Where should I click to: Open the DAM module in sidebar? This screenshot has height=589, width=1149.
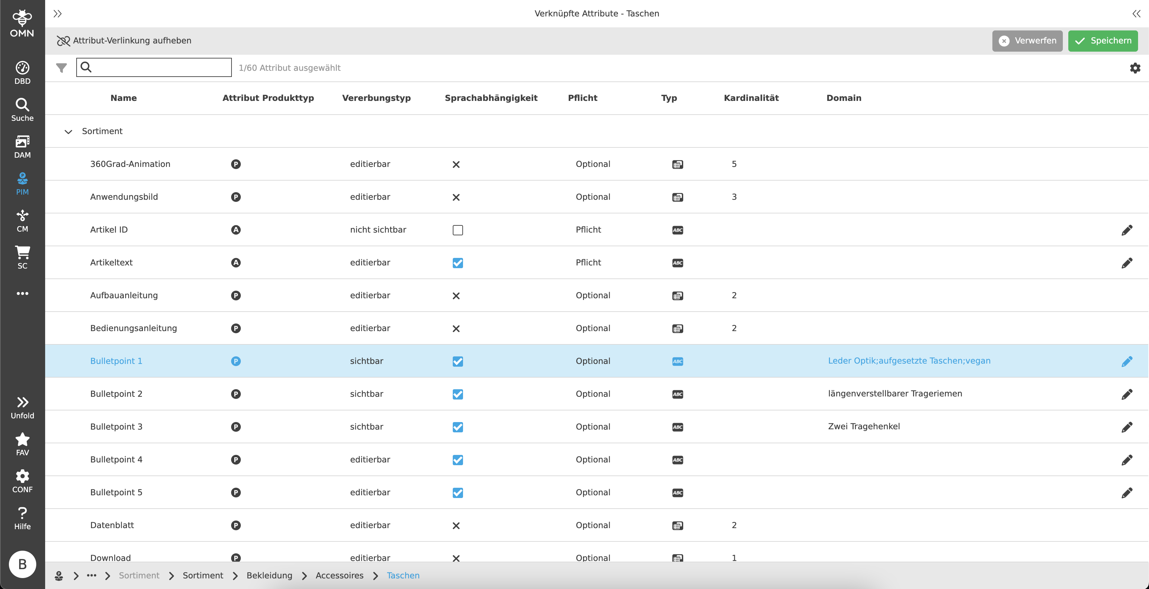click(x=22, y=147)
